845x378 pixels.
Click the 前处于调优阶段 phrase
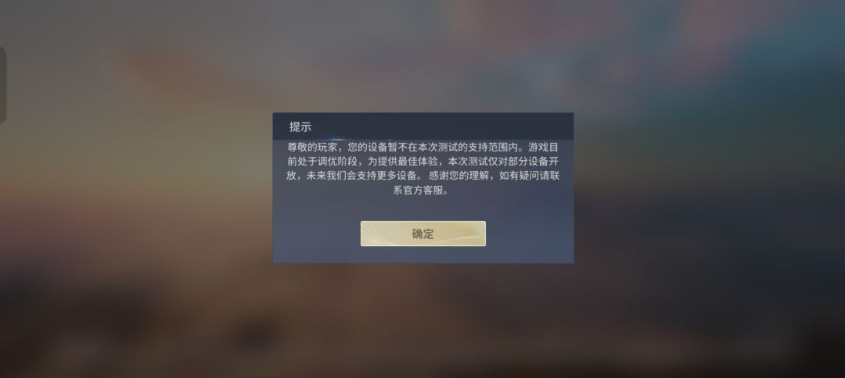pos(322,162)
